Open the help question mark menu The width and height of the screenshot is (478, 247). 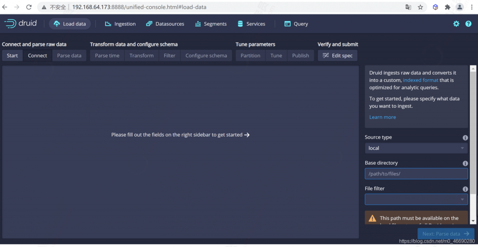pyautogui.click(x=468, y=24)
